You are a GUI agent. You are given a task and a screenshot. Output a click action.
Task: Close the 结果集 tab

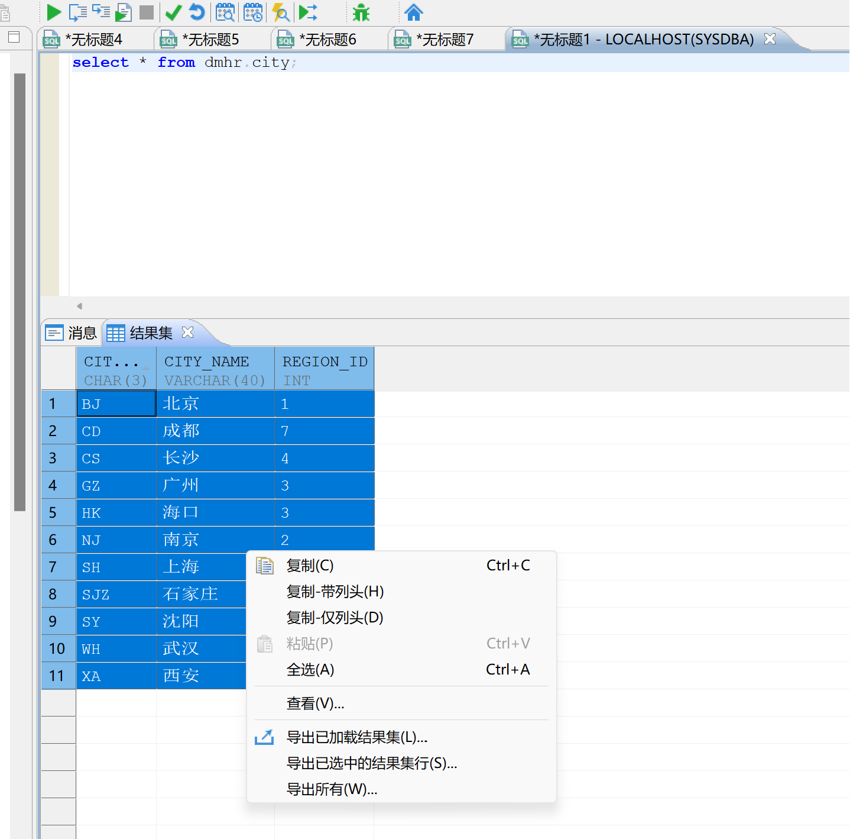point(188,332)
